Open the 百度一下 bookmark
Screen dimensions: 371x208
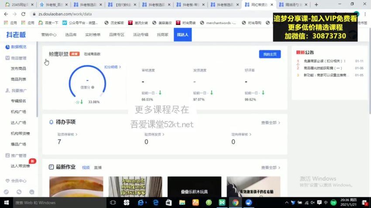[x=48, y=23]
